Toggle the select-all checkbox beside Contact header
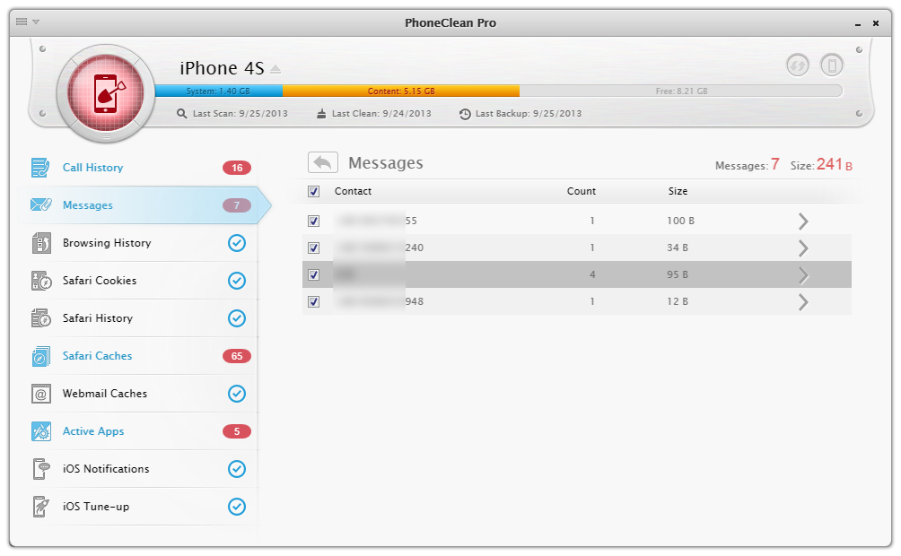 pos(313,191)
